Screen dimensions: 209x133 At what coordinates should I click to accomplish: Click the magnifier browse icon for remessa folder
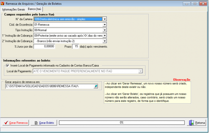click(x=96, y=86)
